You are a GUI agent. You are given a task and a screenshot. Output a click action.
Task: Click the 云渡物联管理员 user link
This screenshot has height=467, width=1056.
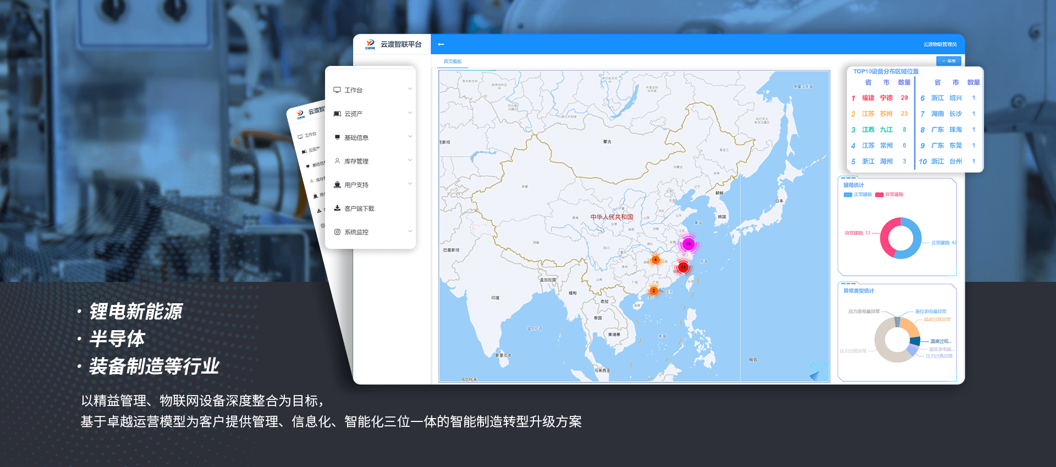tap(939, 45)
